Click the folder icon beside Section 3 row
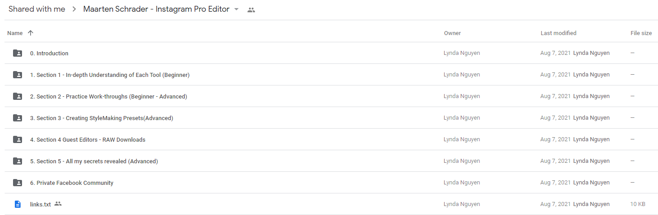 point(18,118)
